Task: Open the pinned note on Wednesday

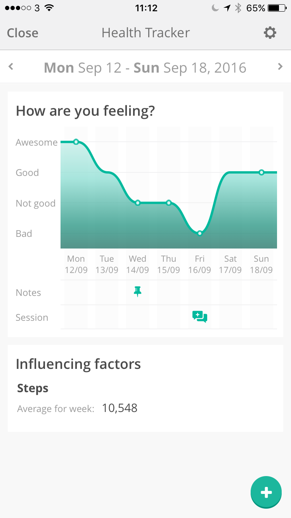Action: (137, 292)
